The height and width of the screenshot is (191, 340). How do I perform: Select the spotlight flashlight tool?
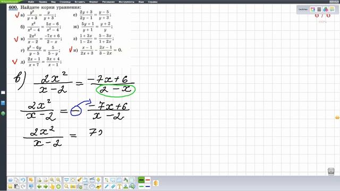pos(79,180)
